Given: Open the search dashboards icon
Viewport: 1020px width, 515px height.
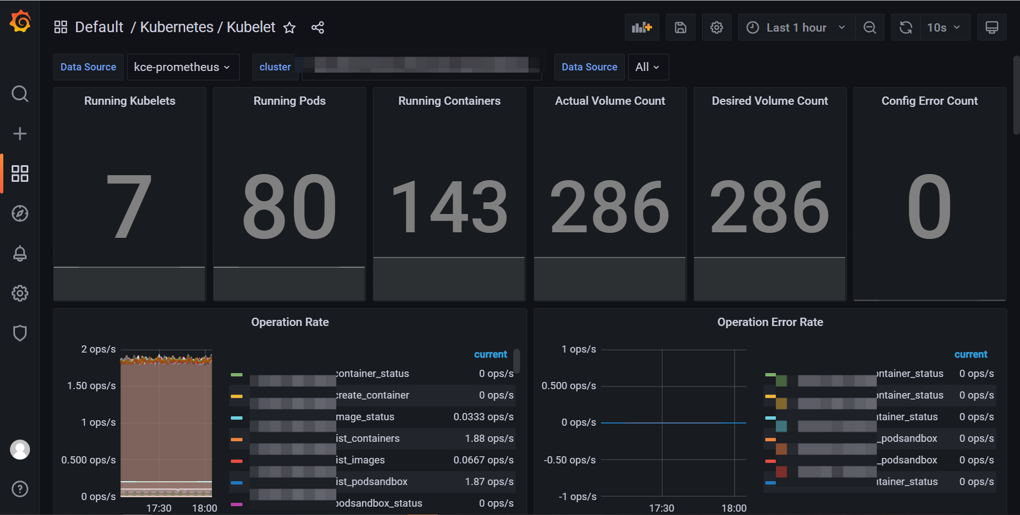Looking at the screenshot, I should [20, 94].
